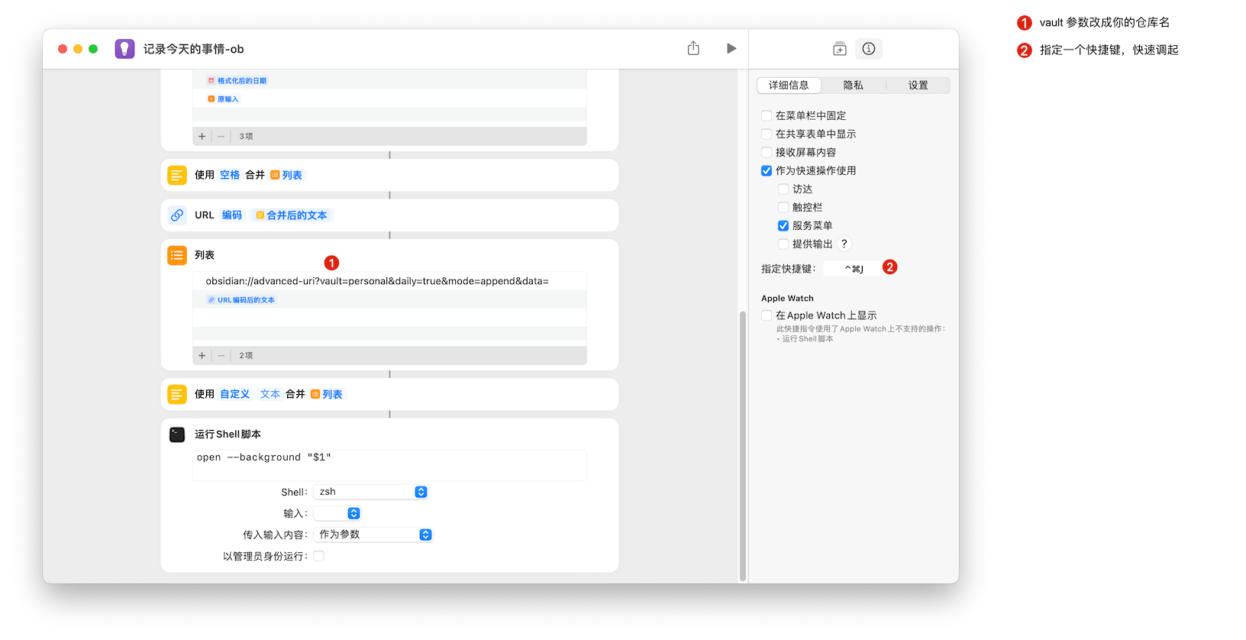Run the shortcut with the play button
The image size is (1246, 640).
click(731, 49)
